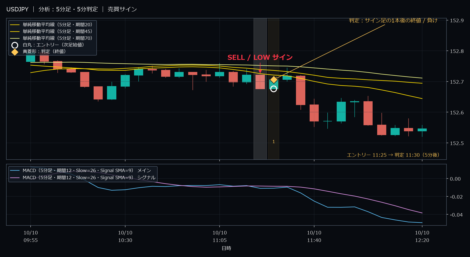Click the 日時 x-axis title
Image resolution: width=470 pixels, height=257 pixels.
(x=226, y=248)
